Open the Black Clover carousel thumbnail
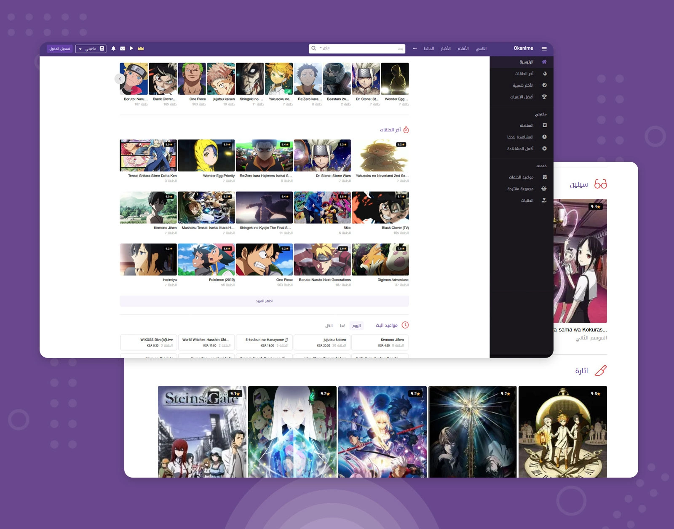Image resolution: width=674 pixels, height=529 pixels. [x=163, y=79]
